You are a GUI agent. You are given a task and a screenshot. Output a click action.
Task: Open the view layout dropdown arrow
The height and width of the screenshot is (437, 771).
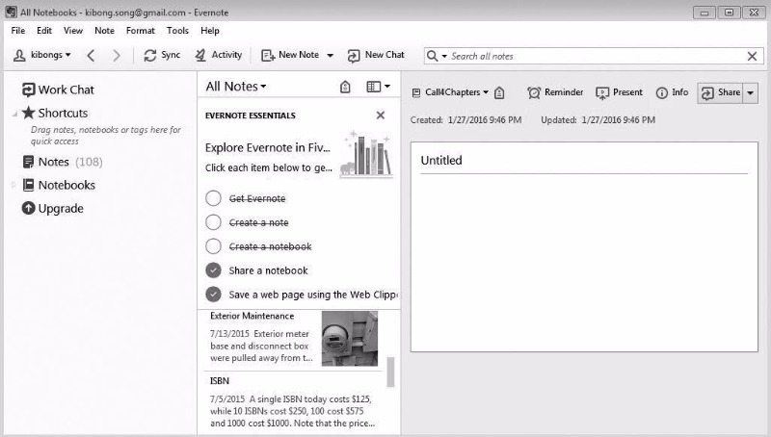pos(387,87)
